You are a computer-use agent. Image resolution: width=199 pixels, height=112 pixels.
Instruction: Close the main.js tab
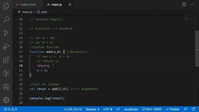[x=70, y=5]
